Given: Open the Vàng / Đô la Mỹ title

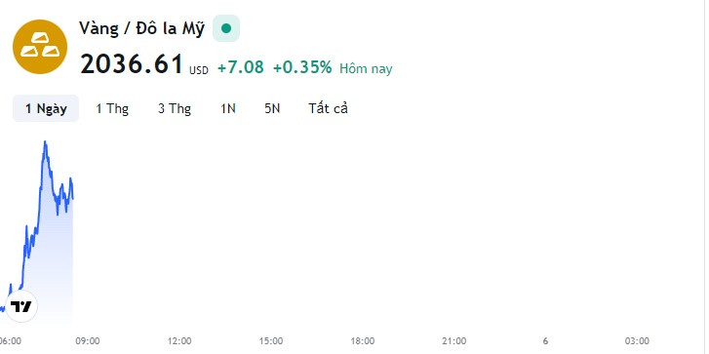Looking at the screenshot, I should (141, 28).
